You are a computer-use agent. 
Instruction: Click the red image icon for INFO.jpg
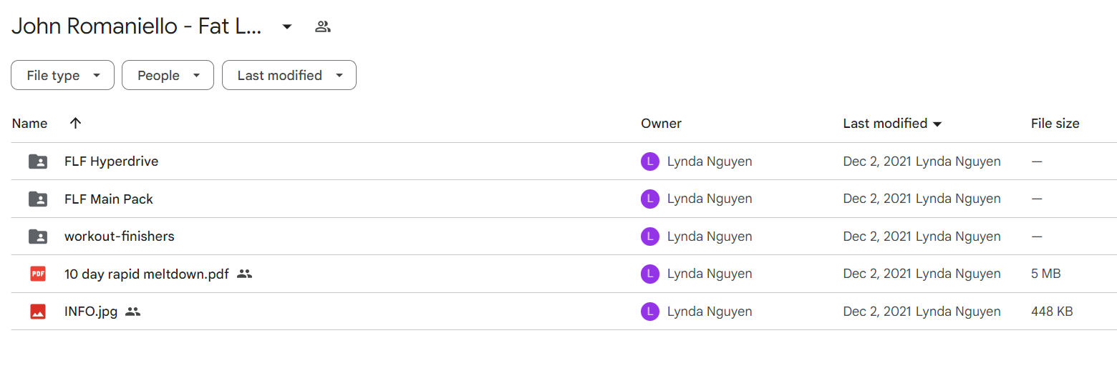pos(38,312)
